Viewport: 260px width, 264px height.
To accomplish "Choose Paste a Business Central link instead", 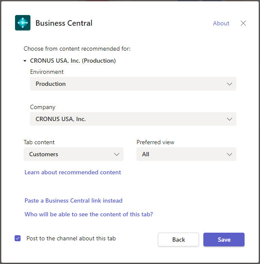I will click(x=73, y=200).
